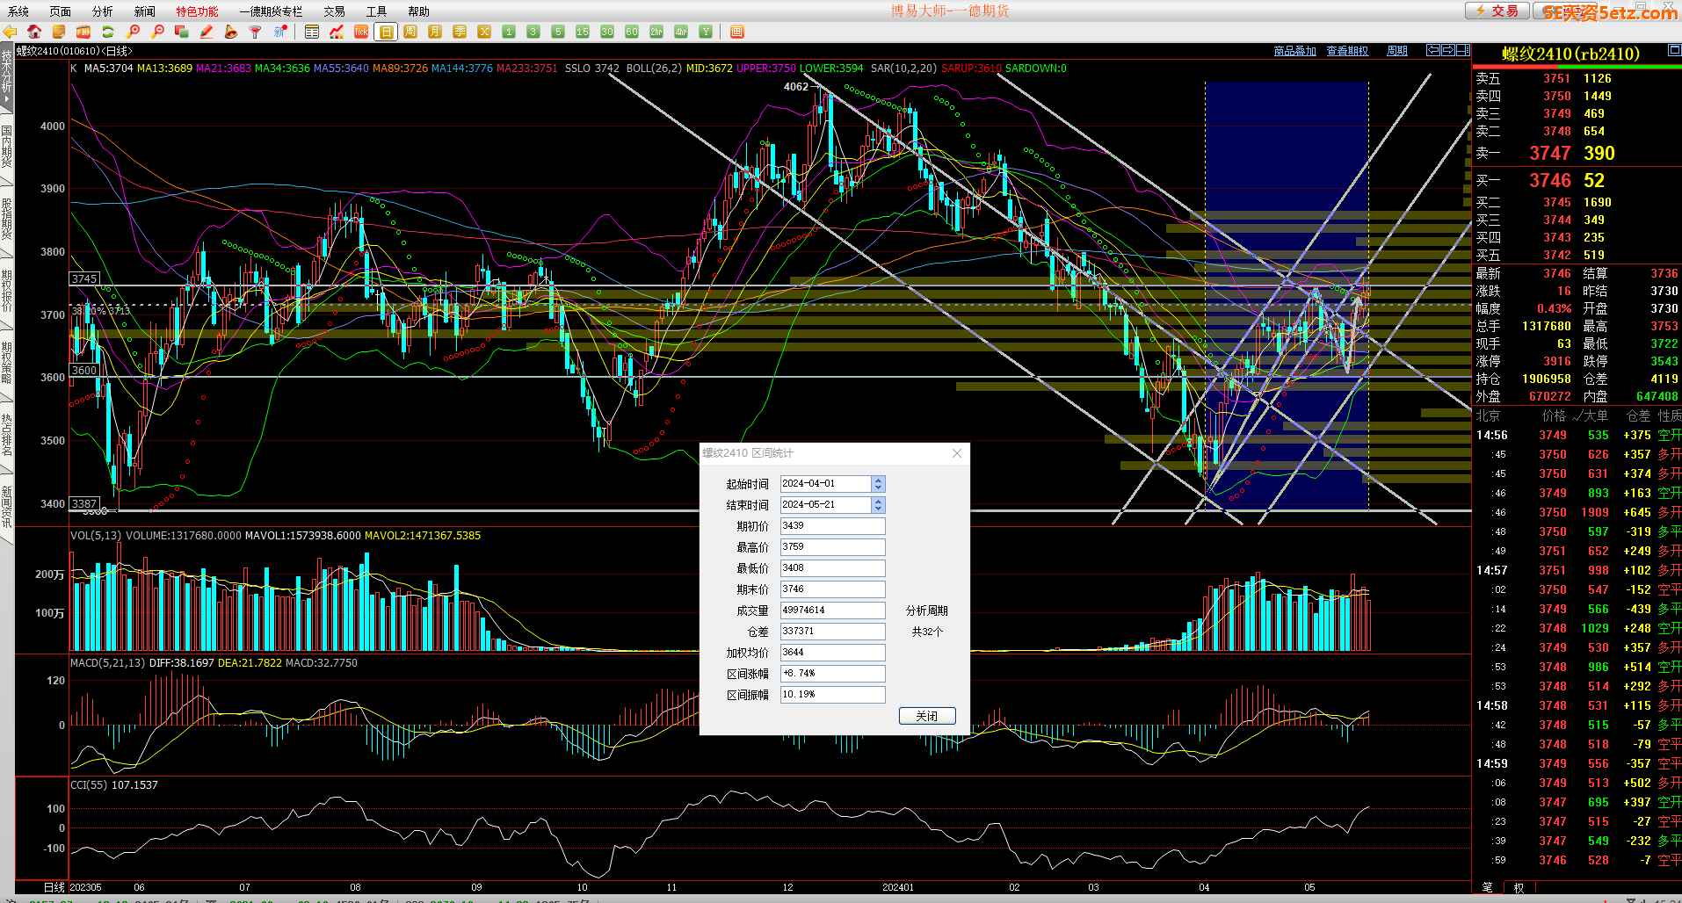1682x903 pixels.
Task: Switch to the 期权报价 side tab
Action: [7, 291]
